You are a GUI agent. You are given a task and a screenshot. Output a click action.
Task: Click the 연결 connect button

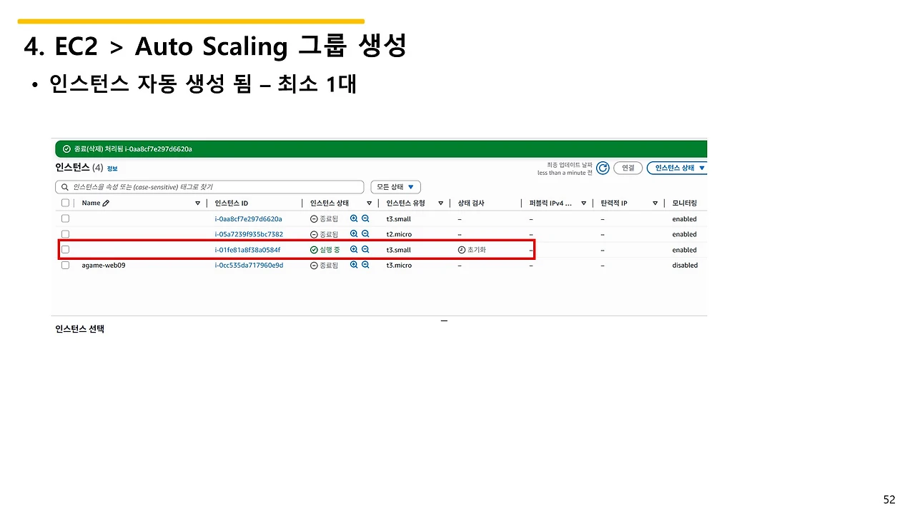click(x=628, y=168)
